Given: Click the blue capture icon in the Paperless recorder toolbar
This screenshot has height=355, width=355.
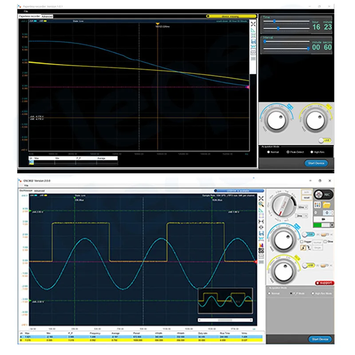Looking at the screenshot, I should (253, 47).
